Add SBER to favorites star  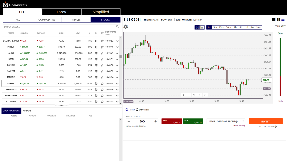(x=102, y=59)
